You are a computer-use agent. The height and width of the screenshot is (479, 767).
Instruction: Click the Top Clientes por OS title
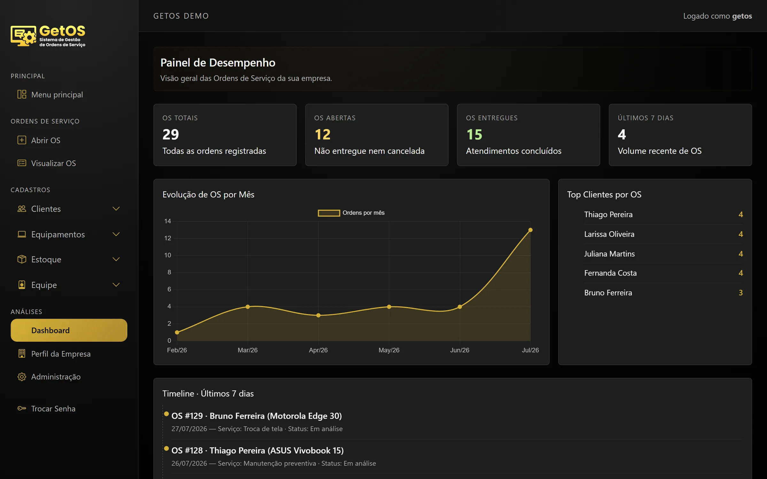point(604,194)
